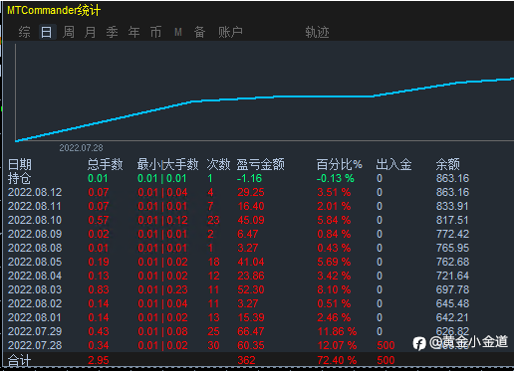Click the profit value 66.47
514x371 pixels.
tap(251, 331)
